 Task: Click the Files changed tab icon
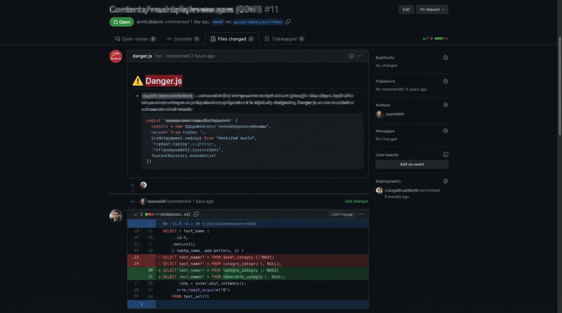(213, 39)
